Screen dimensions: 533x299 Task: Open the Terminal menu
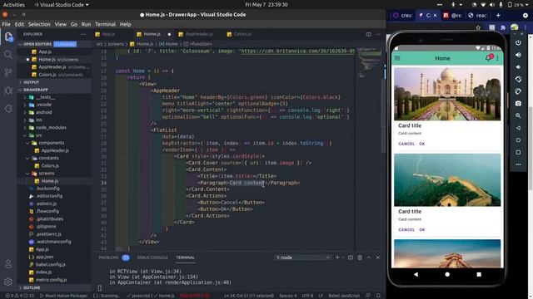point(105,24)
